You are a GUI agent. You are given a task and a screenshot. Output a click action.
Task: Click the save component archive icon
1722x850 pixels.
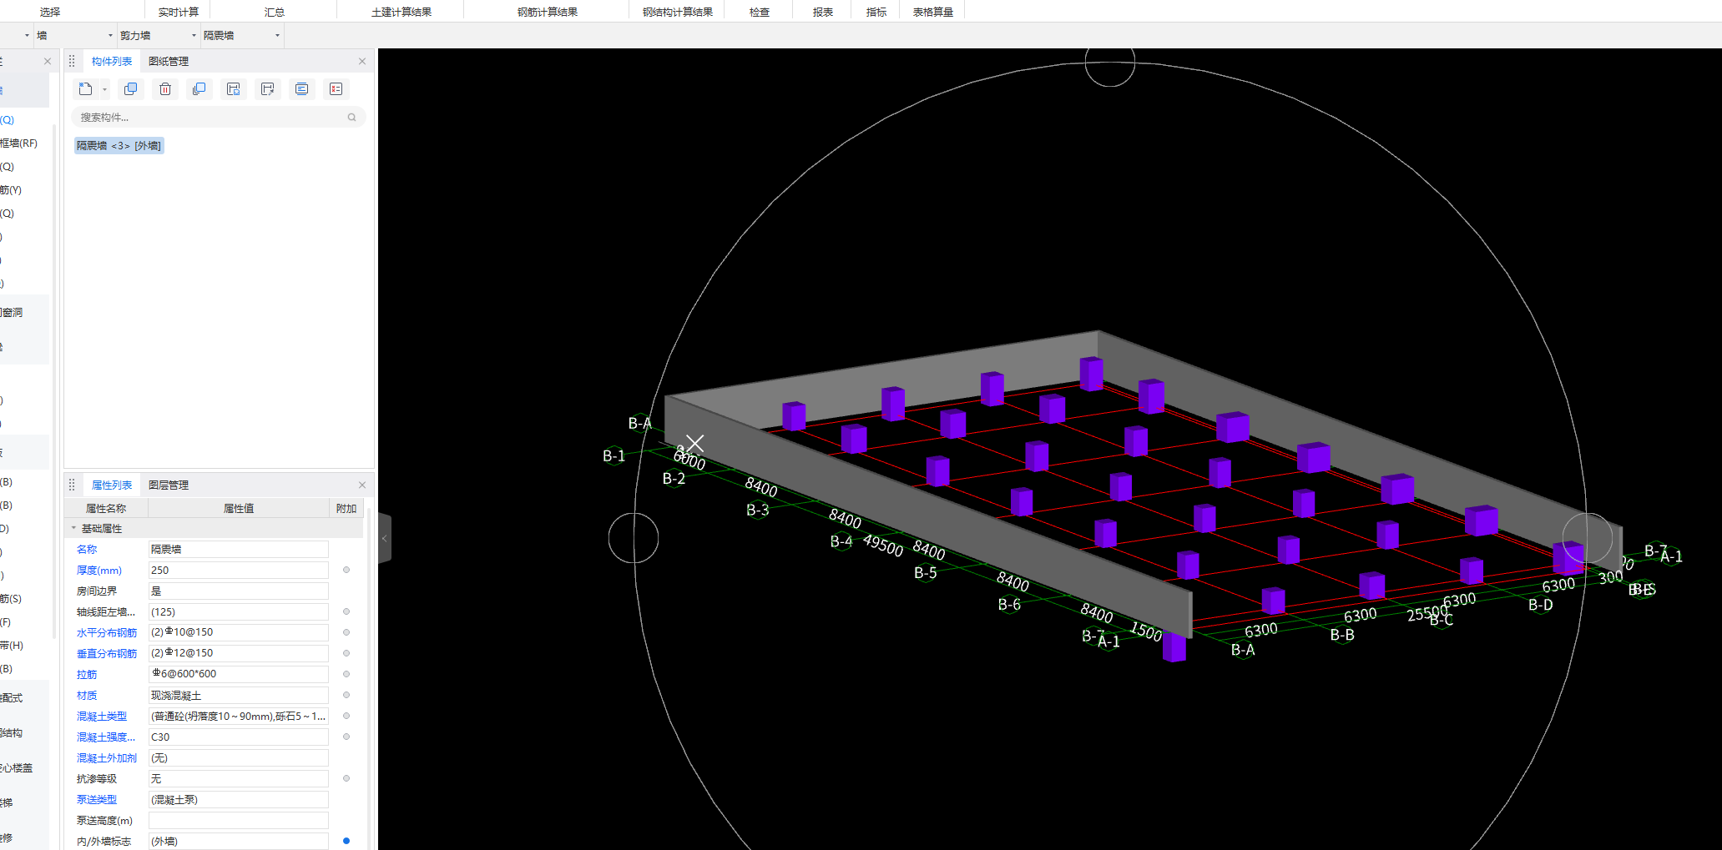pos(234,89)
